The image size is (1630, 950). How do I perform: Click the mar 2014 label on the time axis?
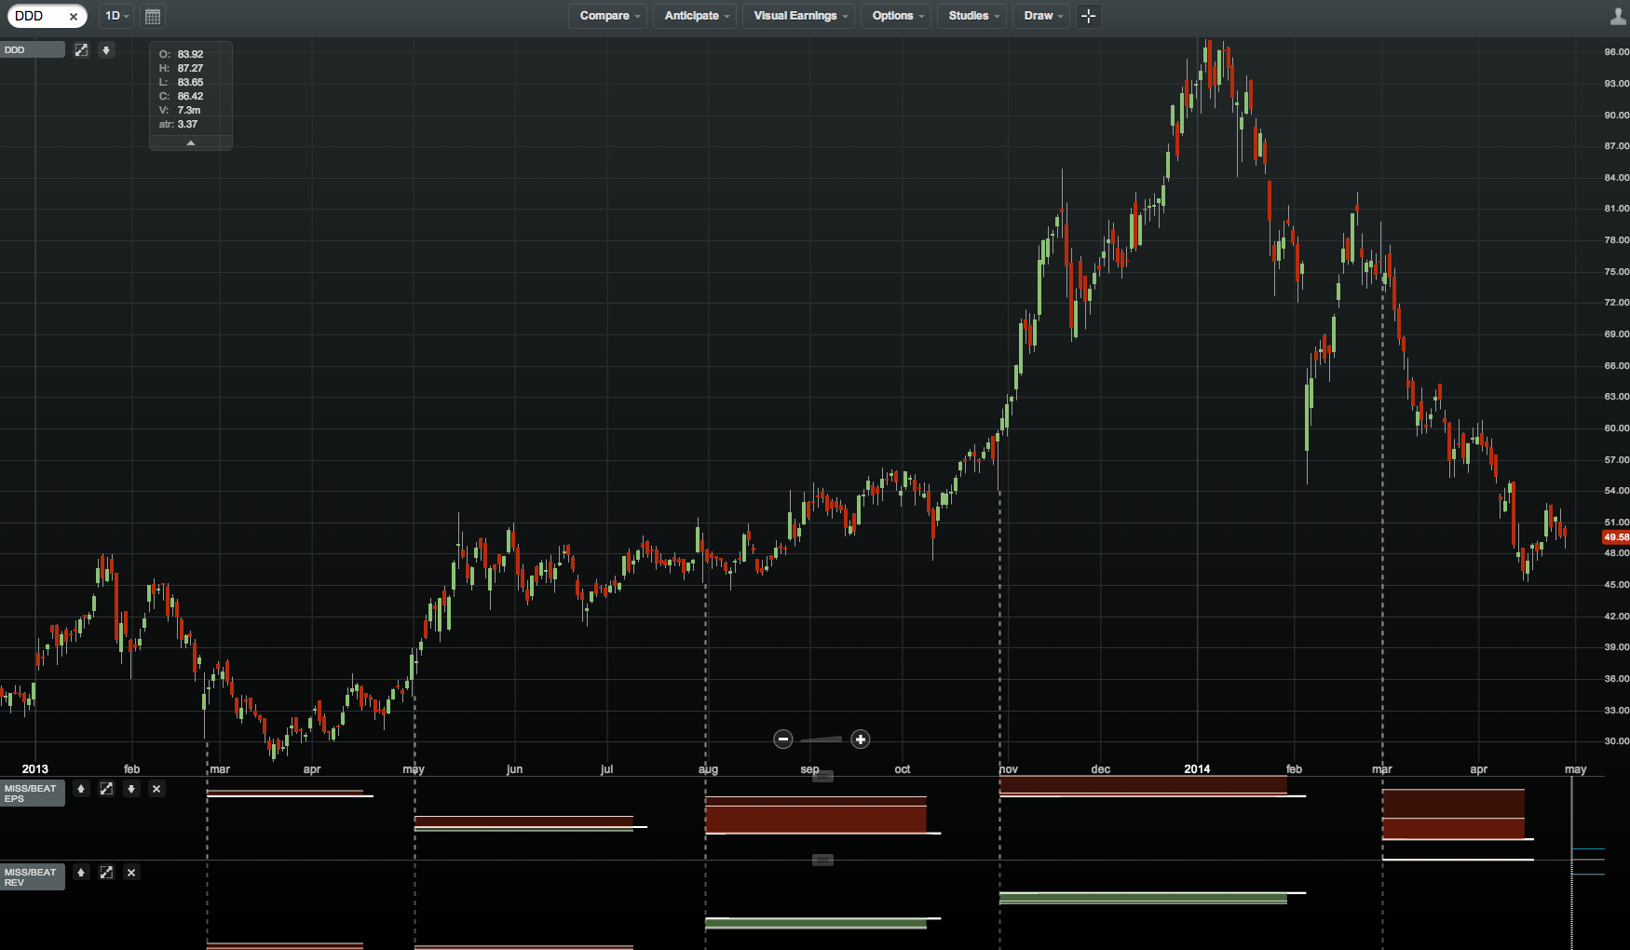1382,769
